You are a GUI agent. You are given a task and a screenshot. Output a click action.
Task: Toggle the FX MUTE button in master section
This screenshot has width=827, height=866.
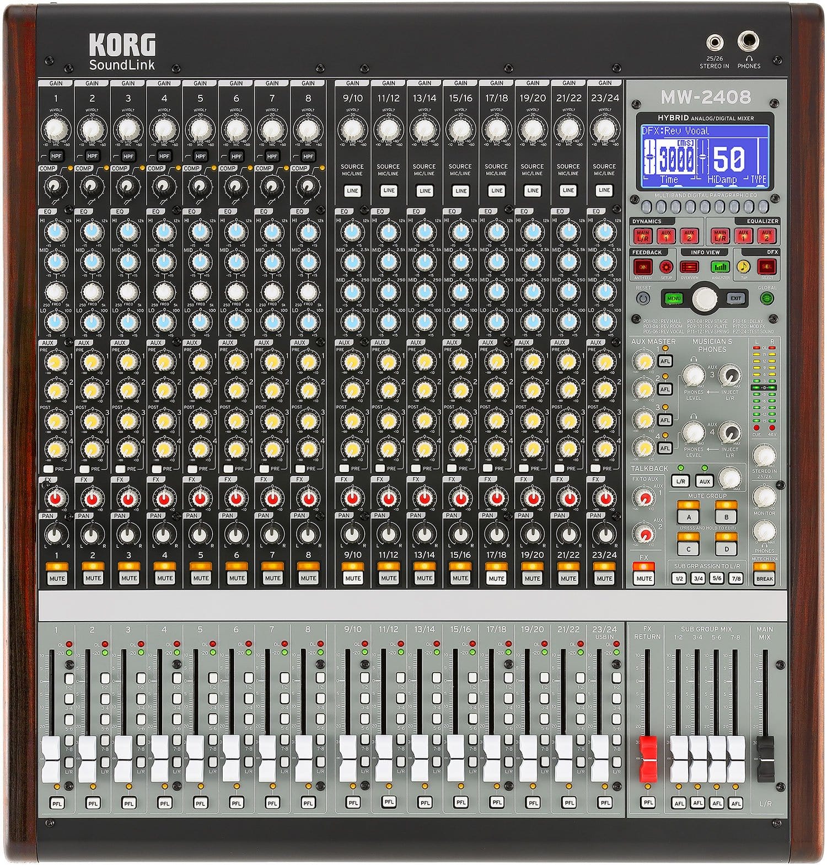[x=643, y=578]
